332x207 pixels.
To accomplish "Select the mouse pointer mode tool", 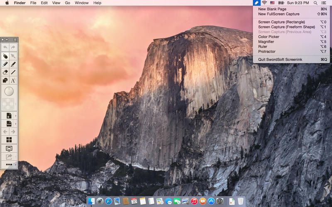I will pyautogui.click(x=5, y=56).
